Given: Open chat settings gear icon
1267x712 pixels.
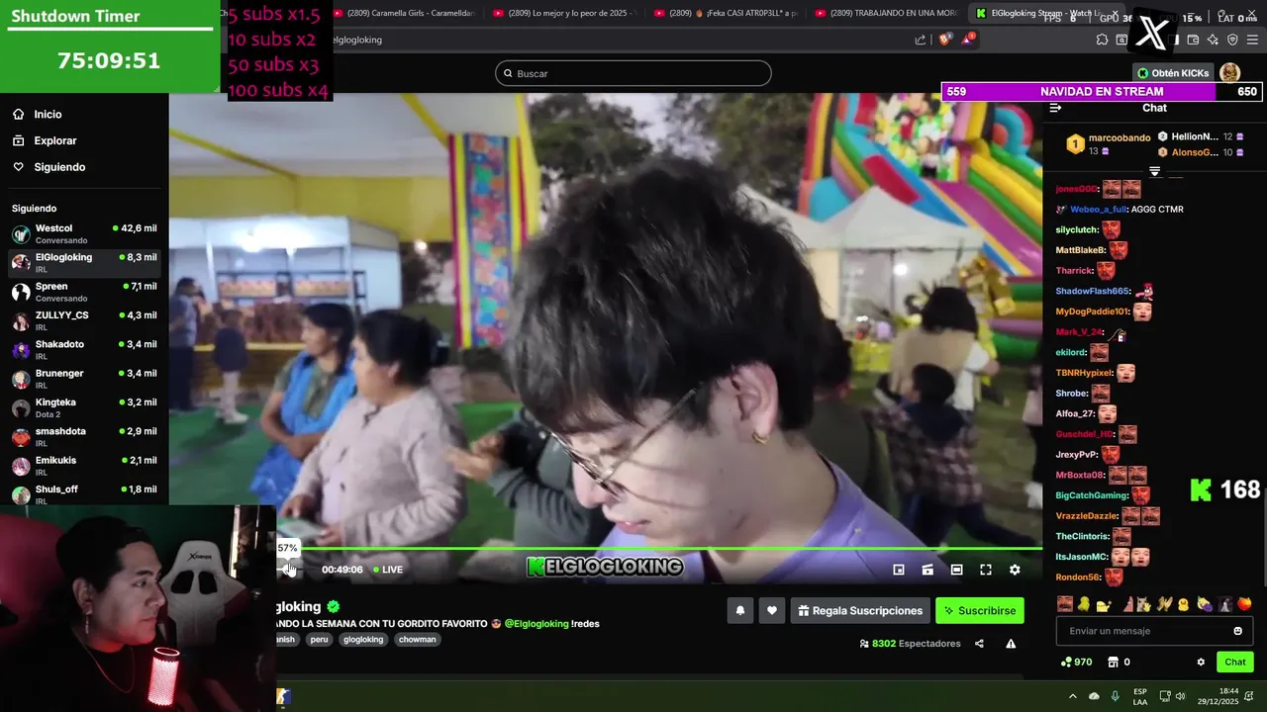Looking at the screenshot, I should coord(1201,663).
